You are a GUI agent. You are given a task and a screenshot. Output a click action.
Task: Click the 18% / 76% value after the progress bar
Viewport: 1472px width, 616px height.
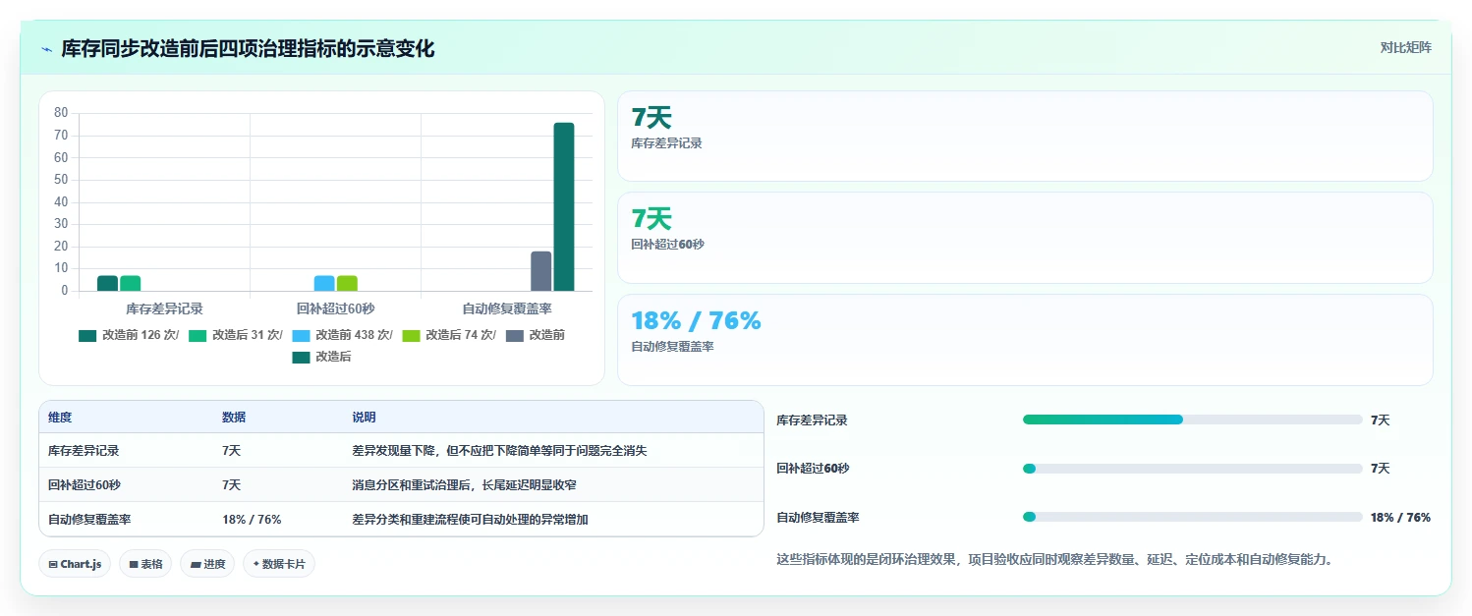click(1400, 518)
